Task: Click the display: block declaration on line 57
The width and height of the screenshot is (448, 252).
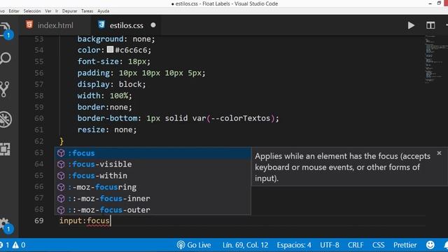Action: [111, 84]
